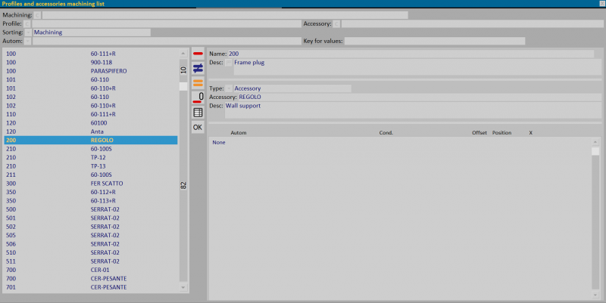Click the Profile filter input field
This screenshot has height=303, width=606.
tap(167, 24)
